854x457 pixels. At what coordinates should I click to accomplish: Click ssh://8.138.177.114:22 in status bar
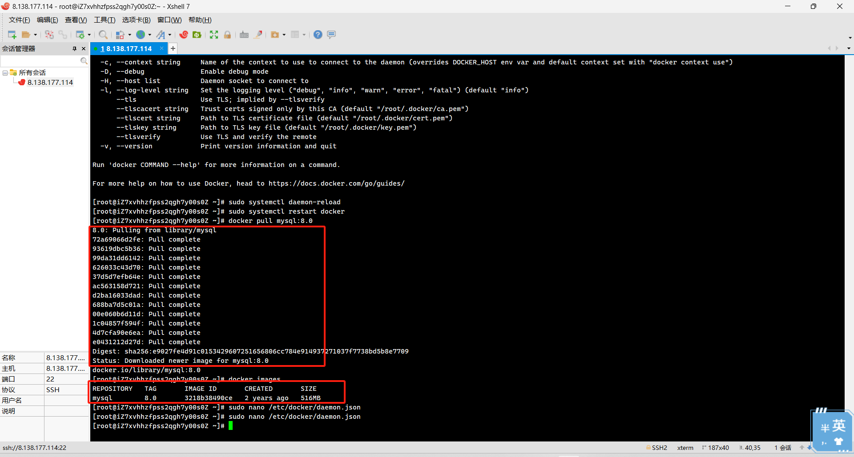(35, 448)
